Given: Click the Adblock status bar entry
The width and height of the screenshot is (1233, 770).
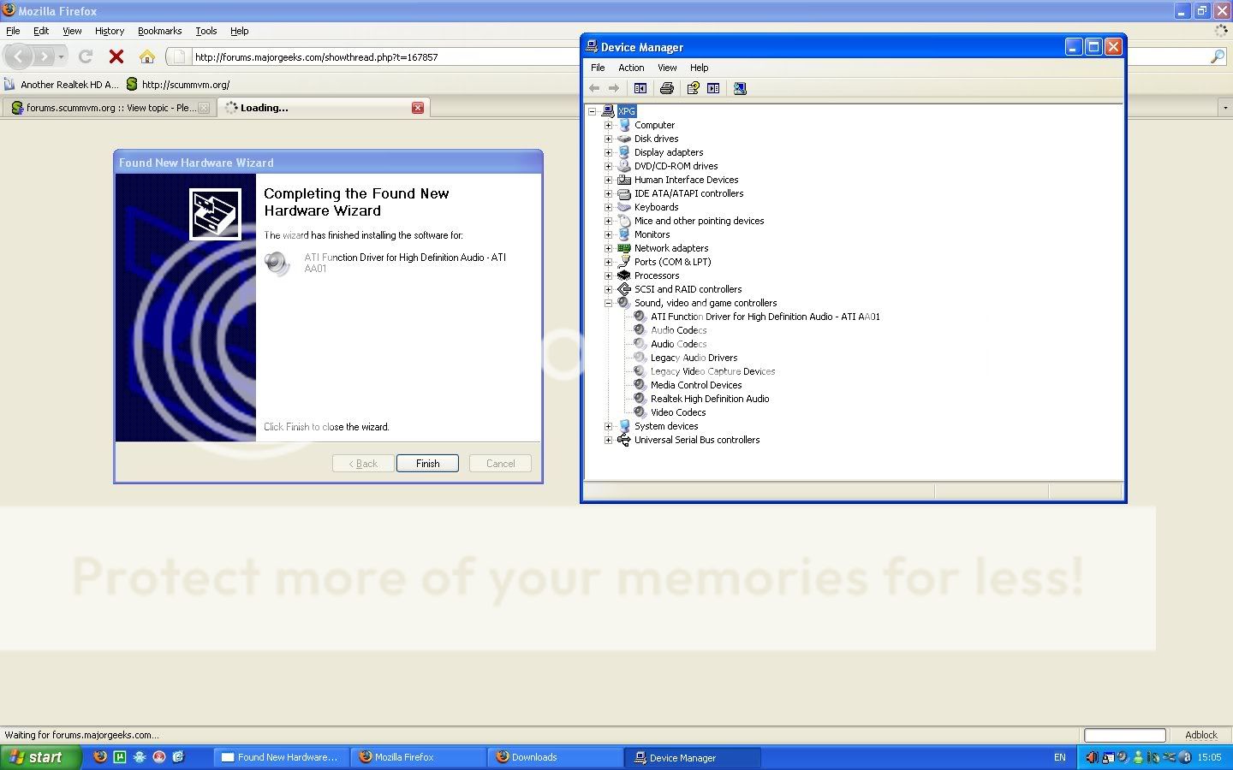Looking at the screenshot, I should [1200, 735].
